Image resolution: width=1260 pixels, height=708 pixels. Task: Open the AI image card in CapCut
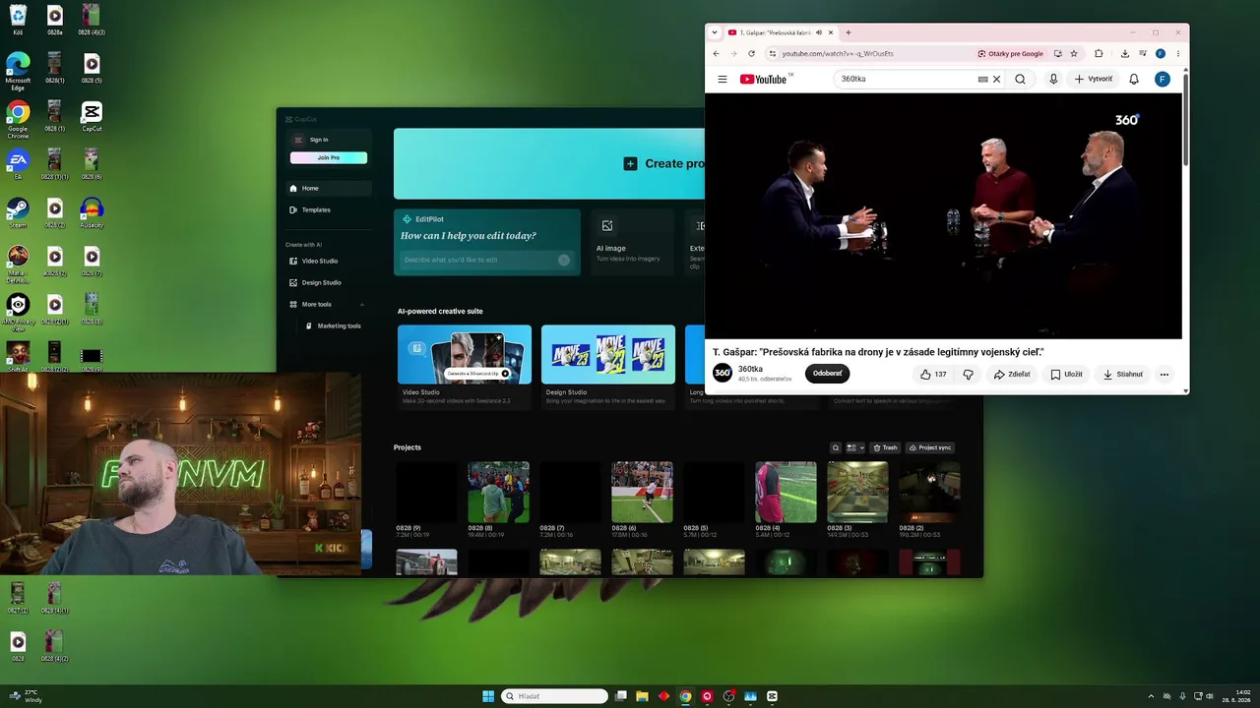(x=630, y=242)
